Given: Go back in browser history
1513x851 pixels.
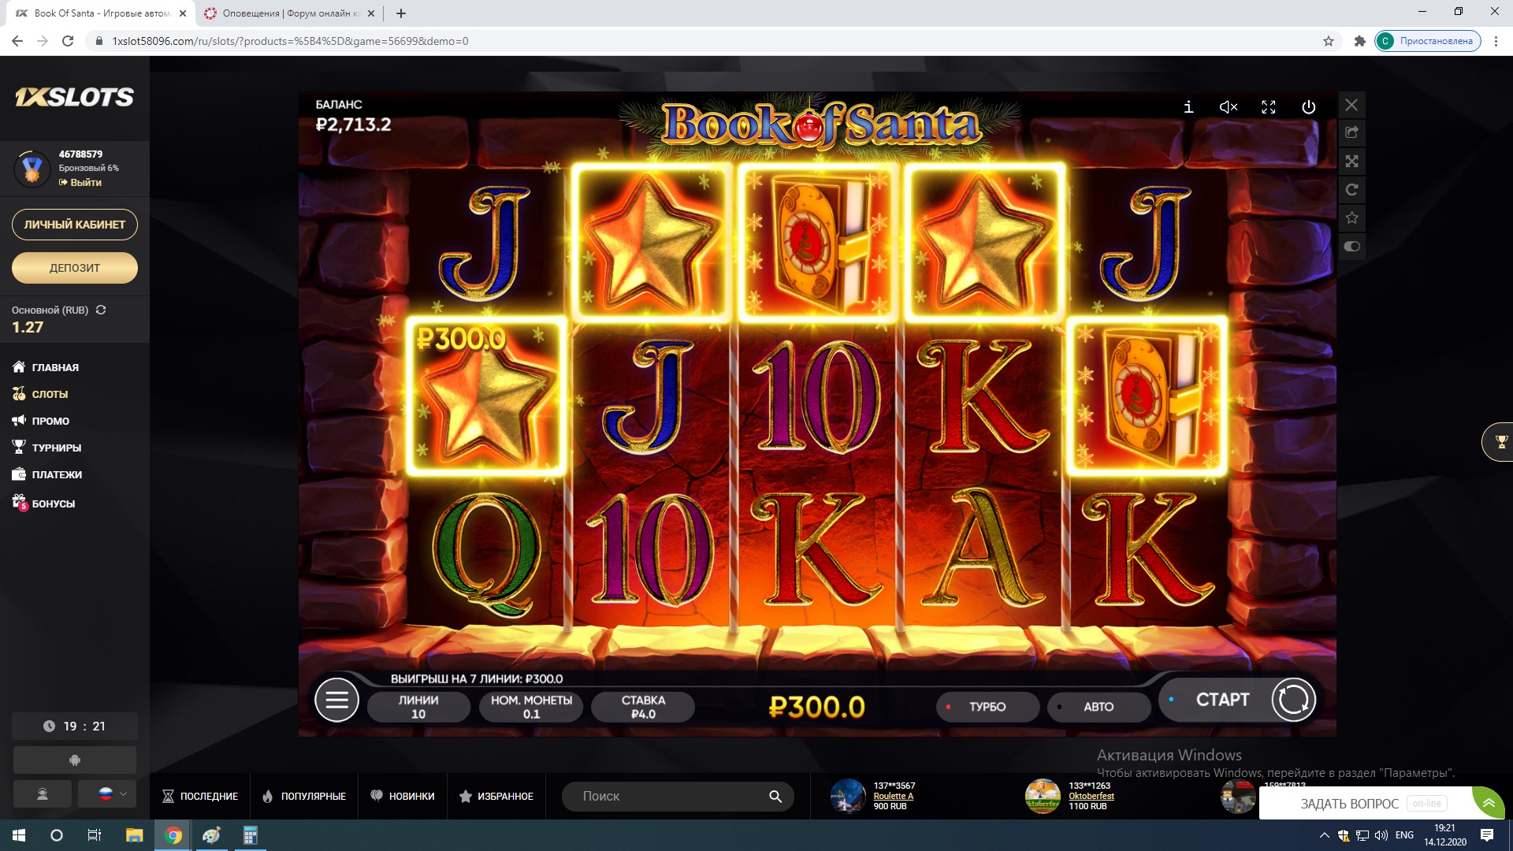Looking at the screenshot, I should (17, 41).
